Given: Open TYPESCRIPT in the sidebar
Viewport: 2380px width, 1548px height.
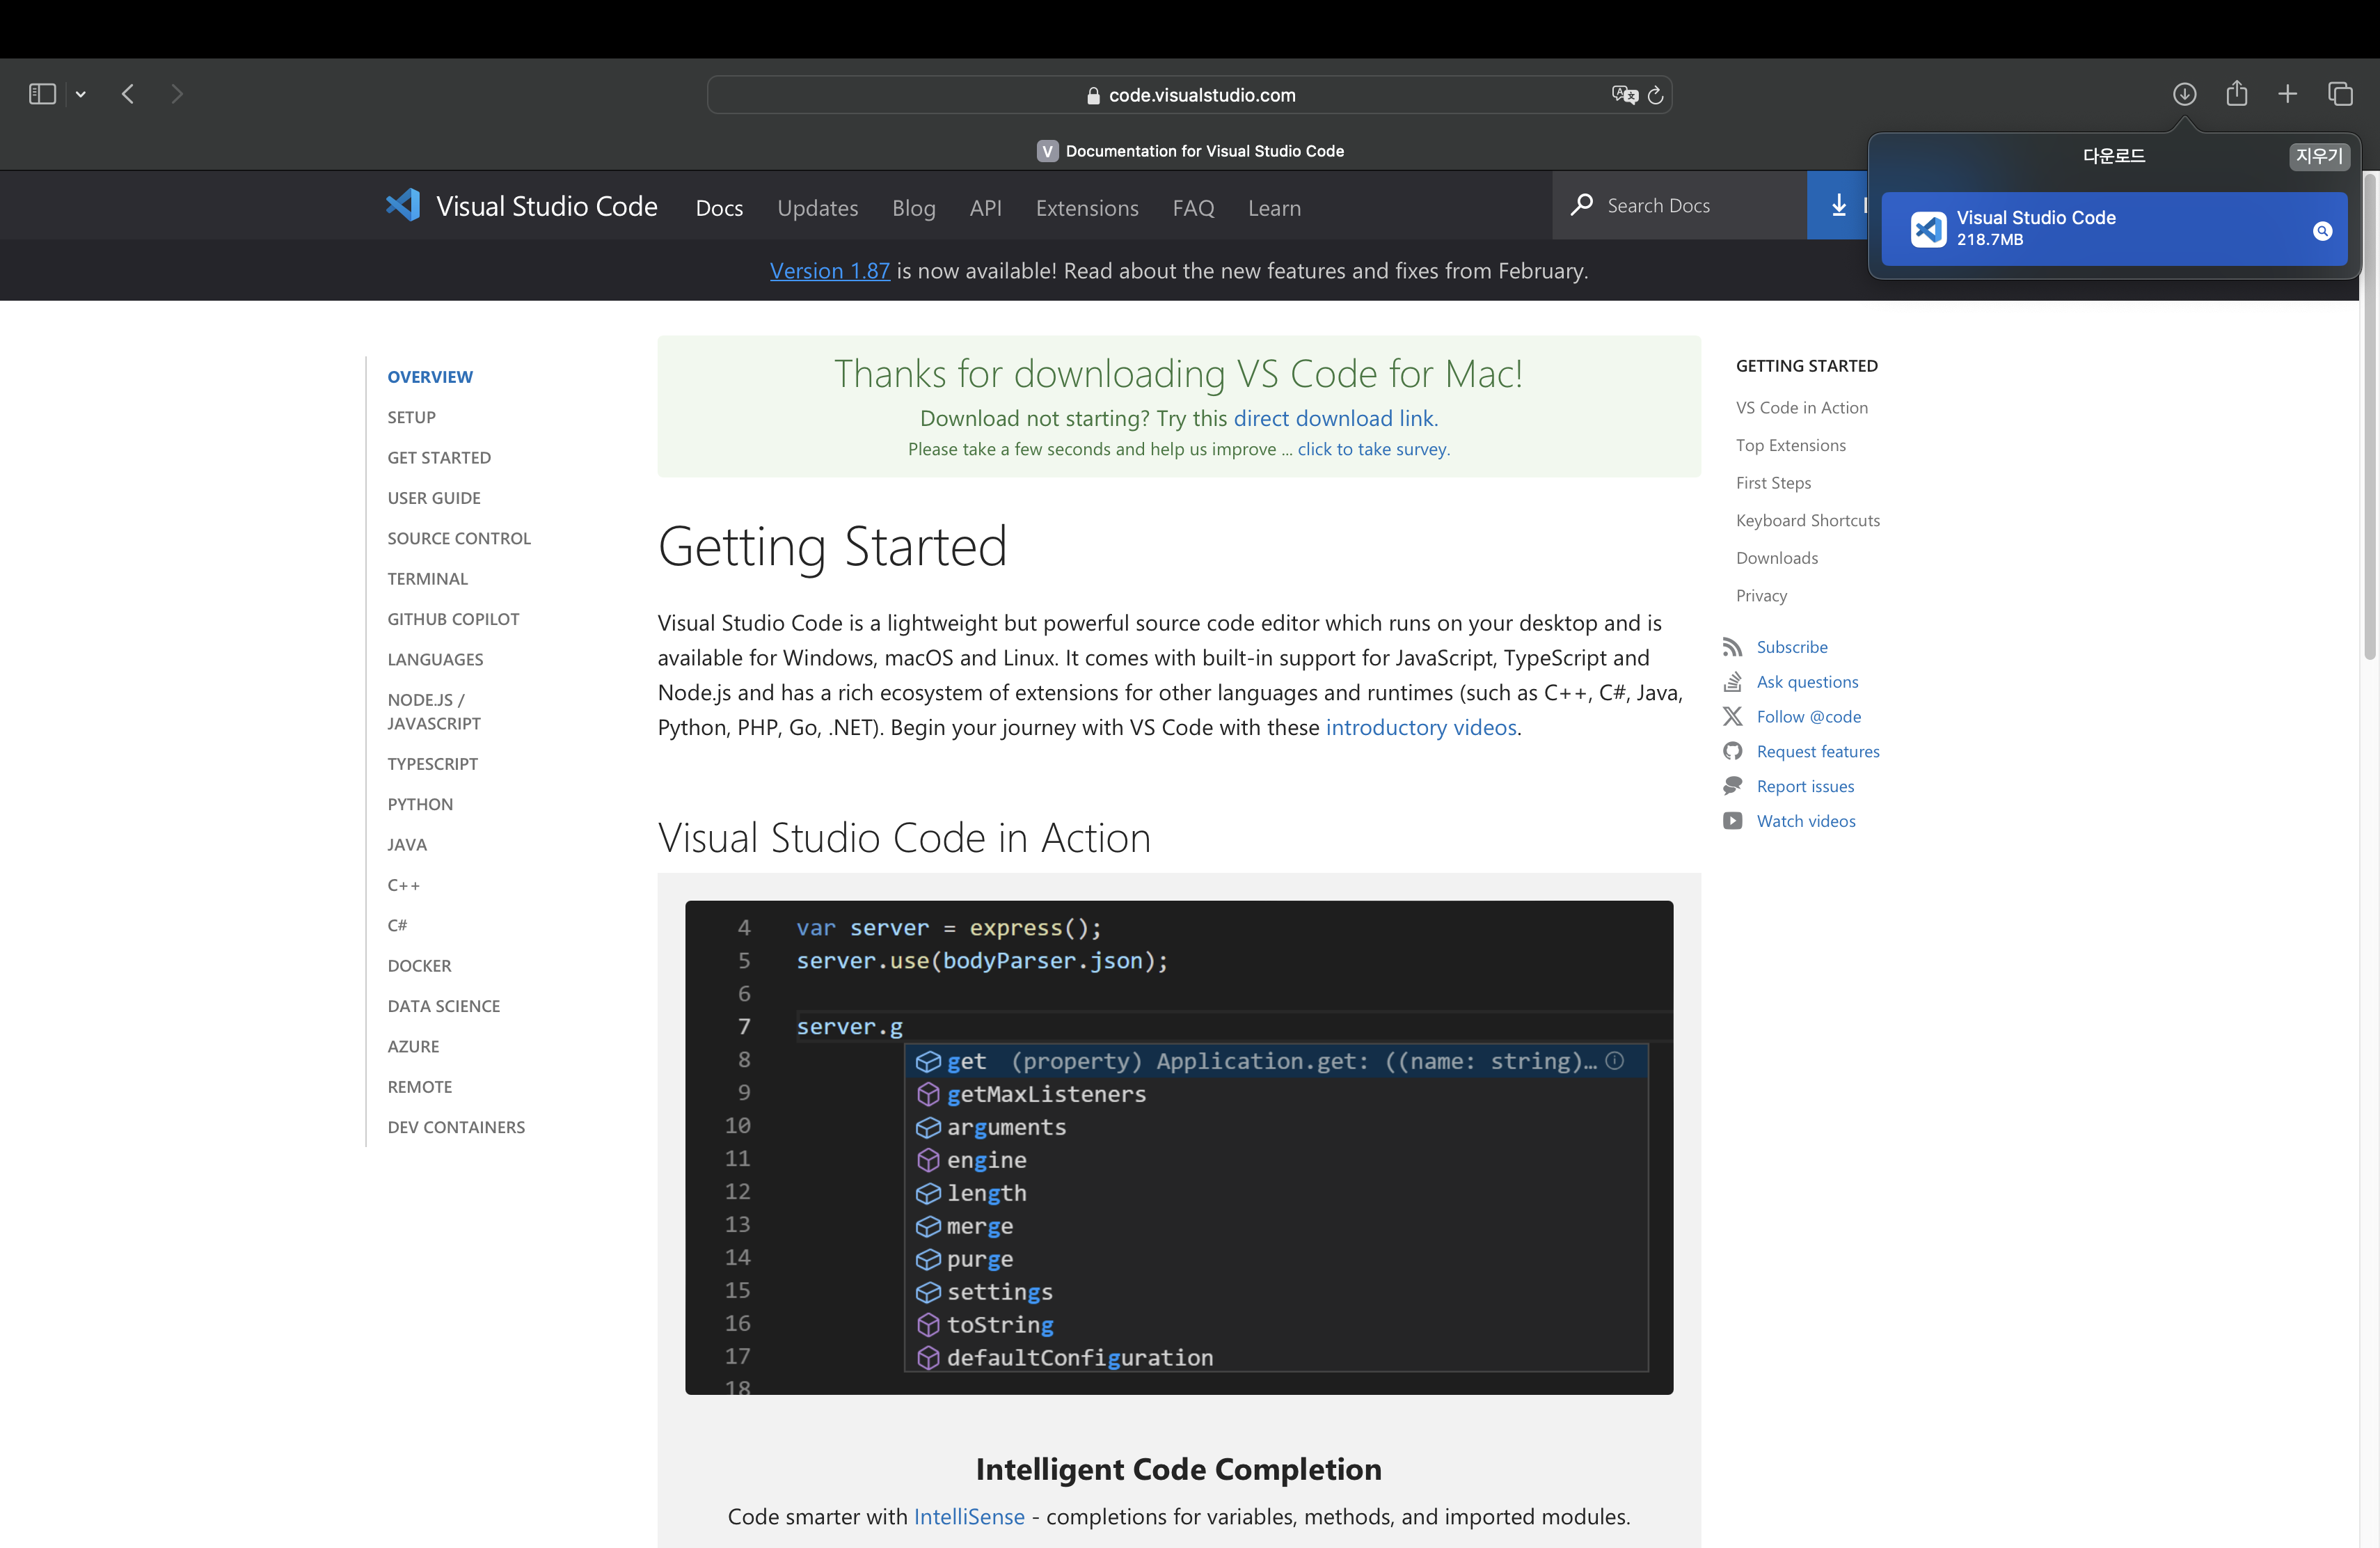Looking at the screenshot, I should pyautogui.click(x=432, y=764).
